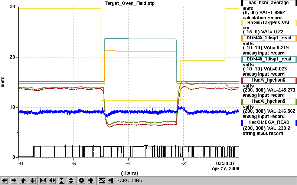This screenshot has width=297, height=185.
Task: Select the DDM45_3disp1_read legend entry
Action: pos(269,38)
